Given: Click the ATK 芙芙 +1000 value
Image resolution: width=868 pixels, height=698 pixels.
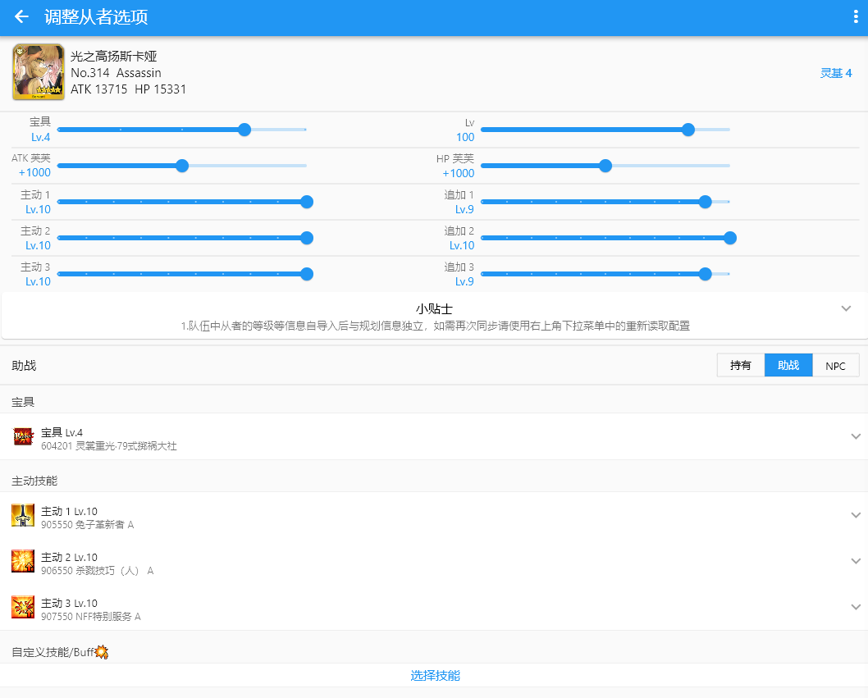Looking at the screenshot, I should click(34, 173).
